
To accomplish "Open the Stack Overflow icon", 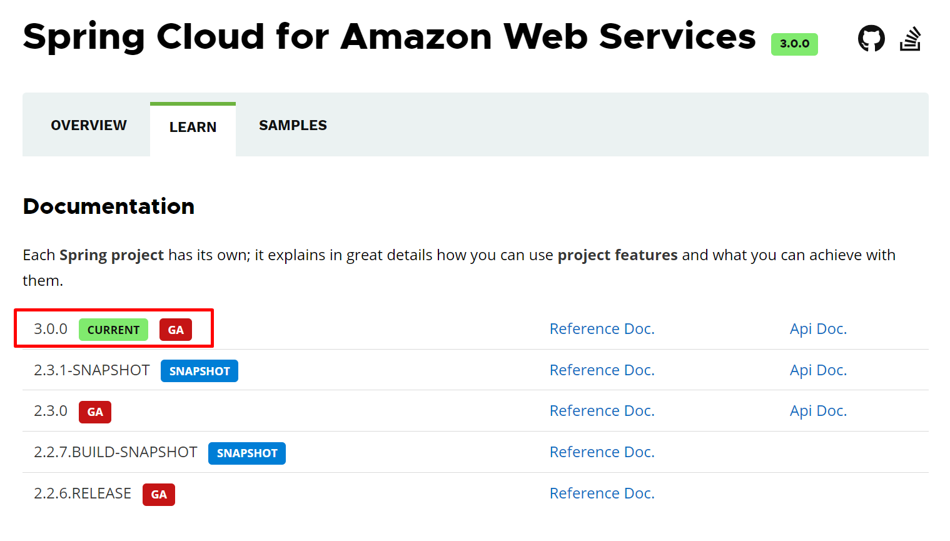I will click(910, 39).
